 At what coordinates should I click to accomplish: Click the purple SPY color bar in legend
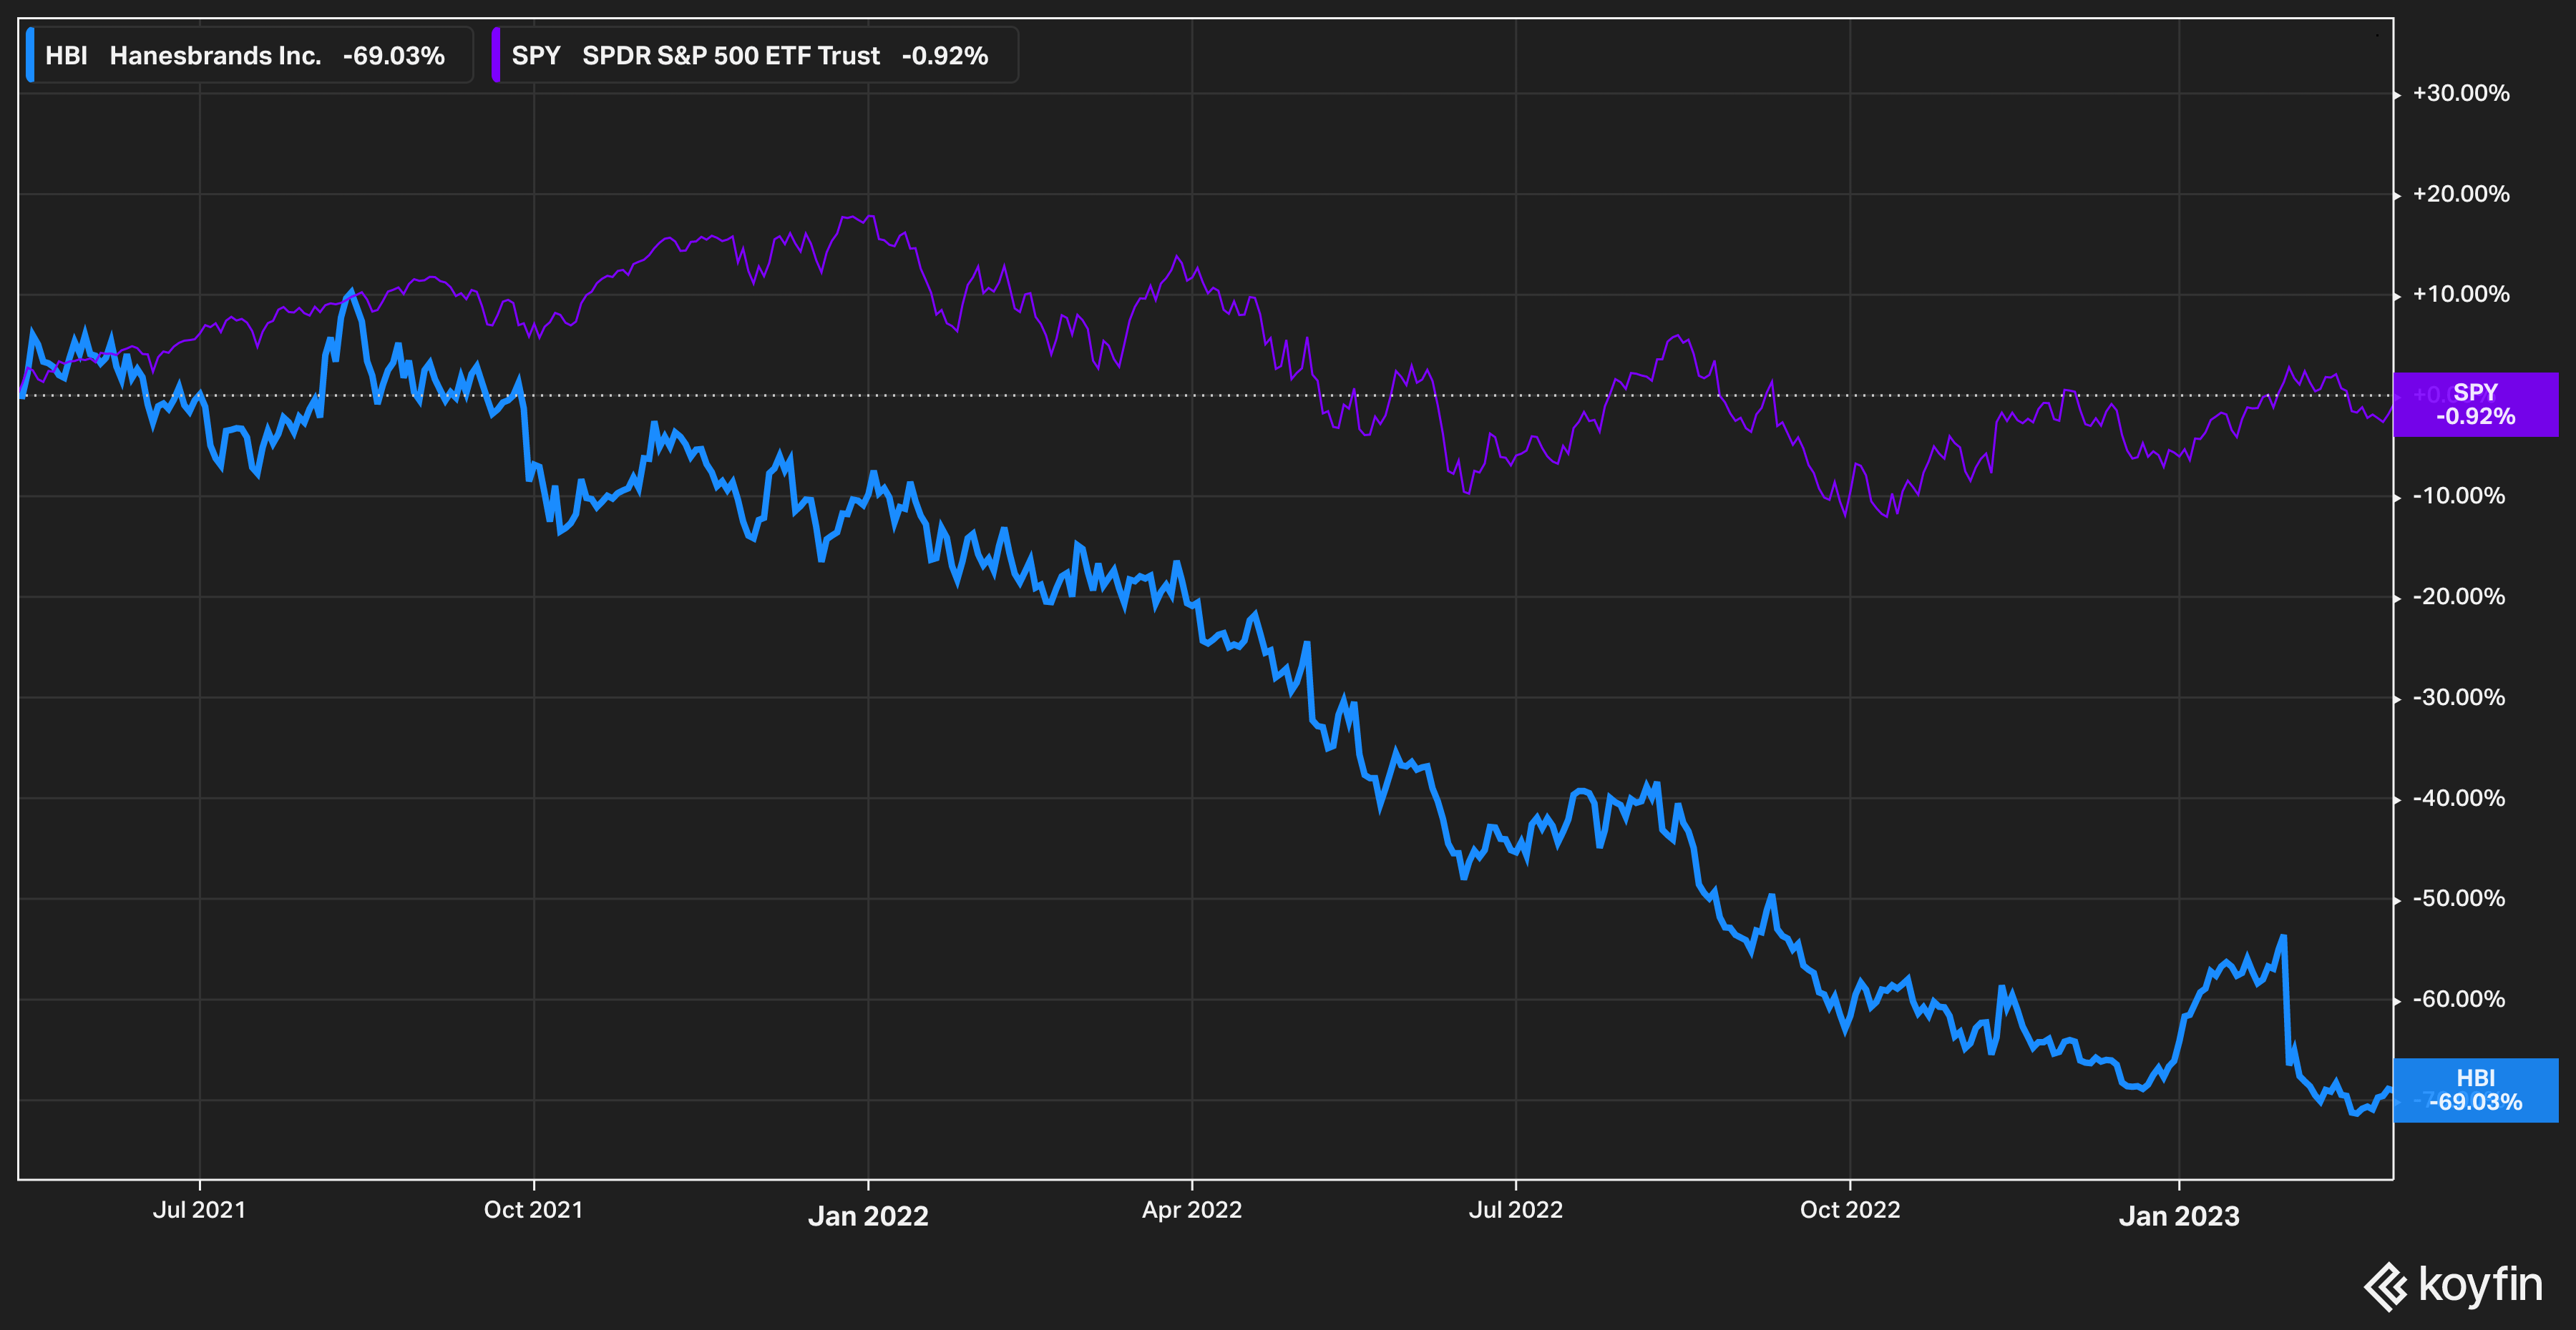[x=497, y=55]
